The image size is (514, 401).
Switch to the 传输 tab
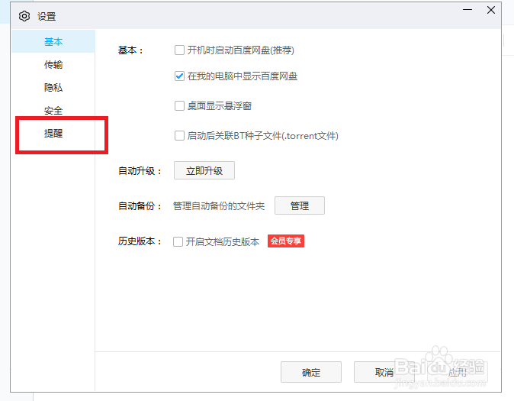coord(53,65)
